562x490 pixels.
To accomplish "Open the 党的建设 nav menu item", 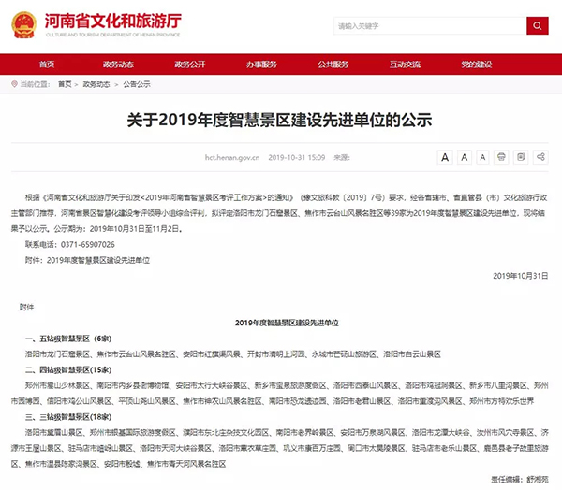I will [x=477, y=65].
